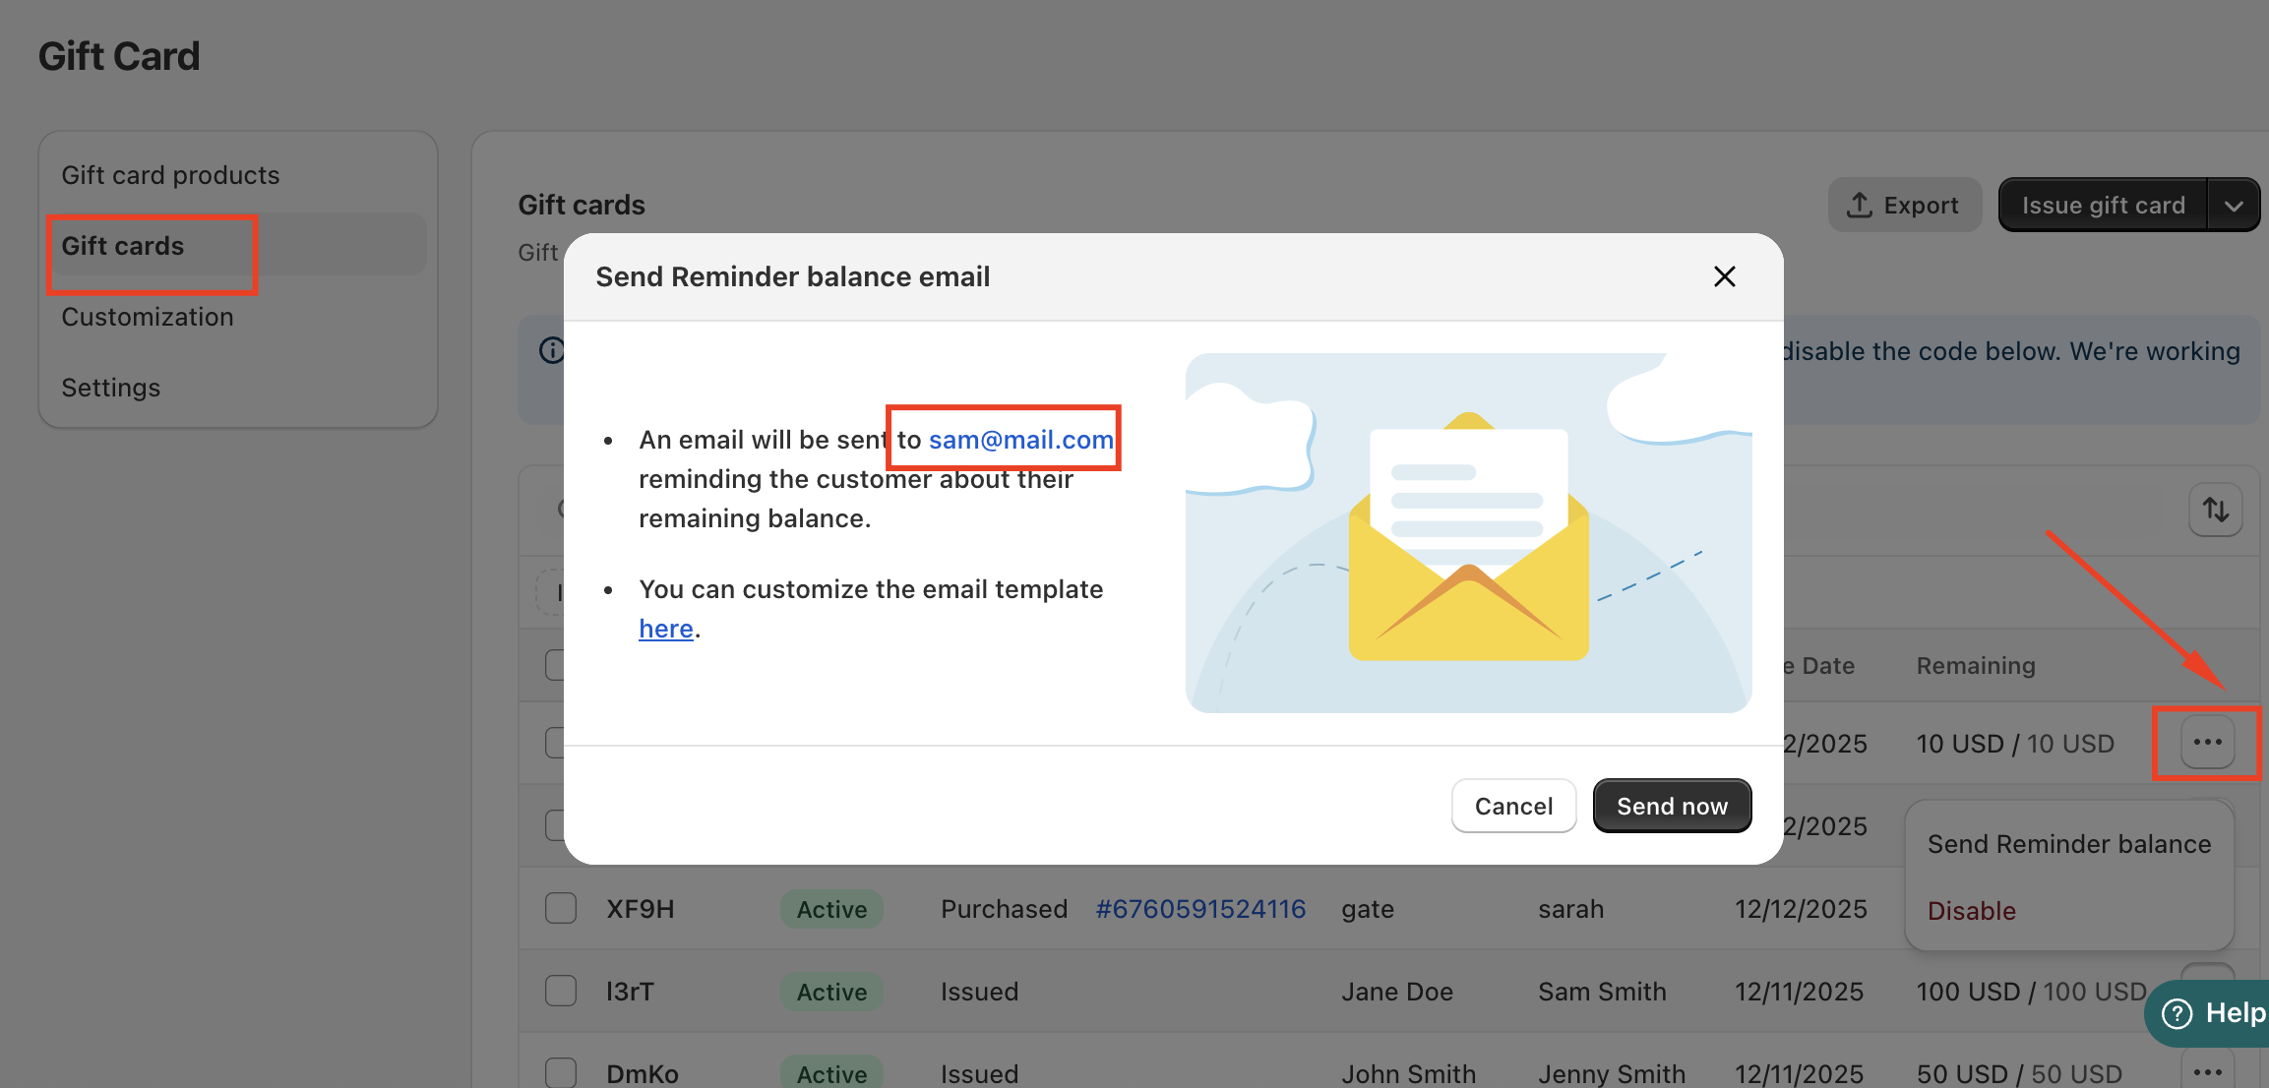This screenshot has width=2269, height=1088.
Task: Open three-dot menu for DmKo row
Action: (x=2207, y=1071)
